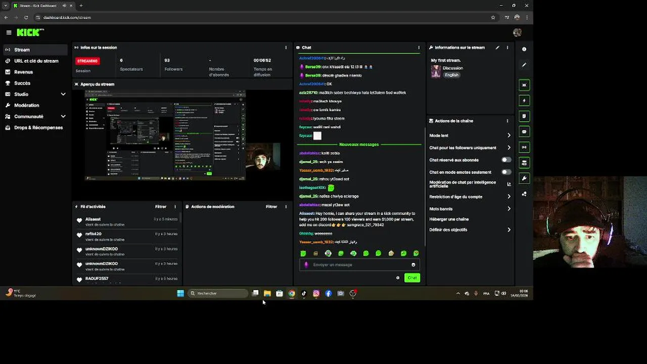647x364 pixels.
Task: Open the hamburger menu beside Kick logo
Action: 9,32
